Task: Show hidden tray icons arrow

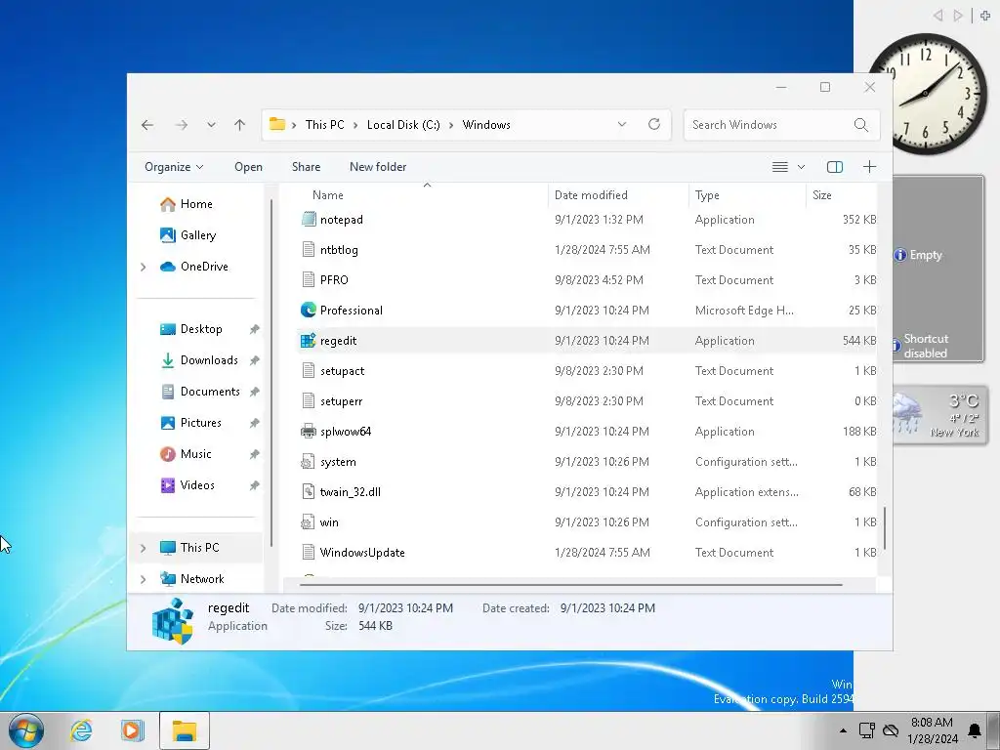Action: [843, 730]
